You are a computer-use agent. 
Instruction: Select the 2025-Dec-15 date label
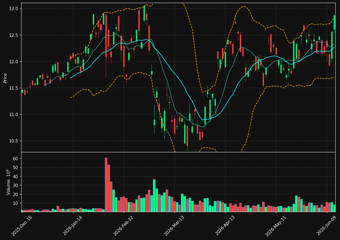pos(22,226)
